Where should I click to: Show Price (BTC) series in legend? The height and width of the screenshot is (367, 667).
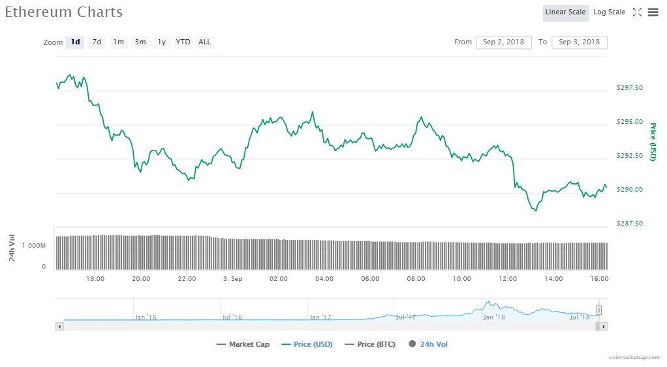[370, 344]
